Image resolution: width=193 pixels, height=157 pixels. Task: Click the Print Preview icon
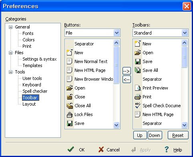(x=138, y=88)
